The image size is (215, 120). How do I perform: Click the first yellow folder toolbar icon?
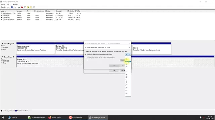[x=28, y=7]
